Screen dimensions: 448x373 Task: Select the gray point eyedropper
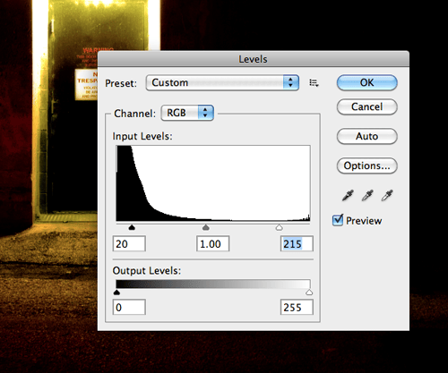pos(367,196)
